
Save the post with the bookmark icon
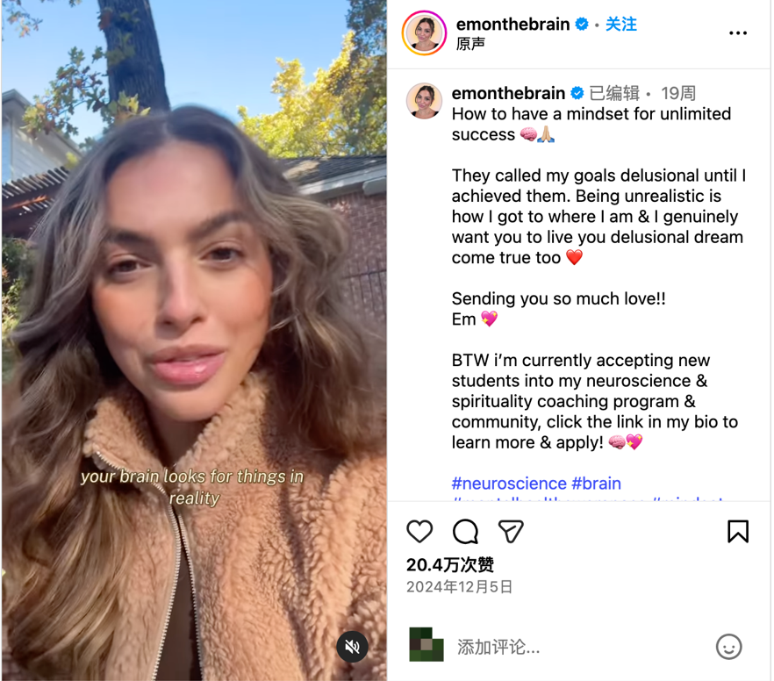tap(738, 532)
